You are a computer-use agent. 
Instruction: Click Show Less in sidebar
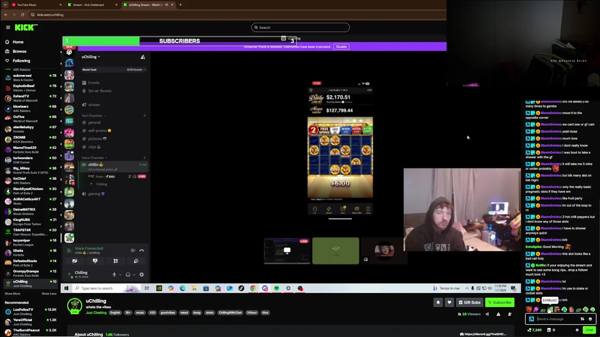tap(49, 294)
